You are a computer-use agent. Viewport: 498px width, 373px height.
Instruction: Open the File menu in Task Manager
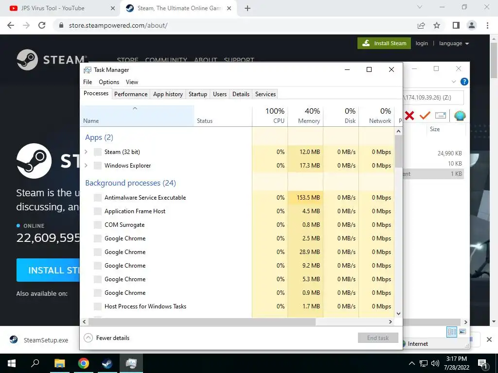[88, 82]
